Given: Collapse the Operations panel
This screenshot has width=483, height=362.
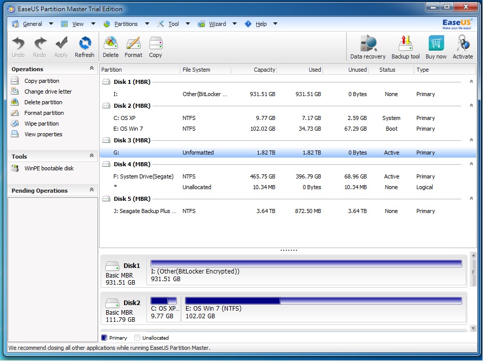Looking at the screenshot, I should 92,69.
